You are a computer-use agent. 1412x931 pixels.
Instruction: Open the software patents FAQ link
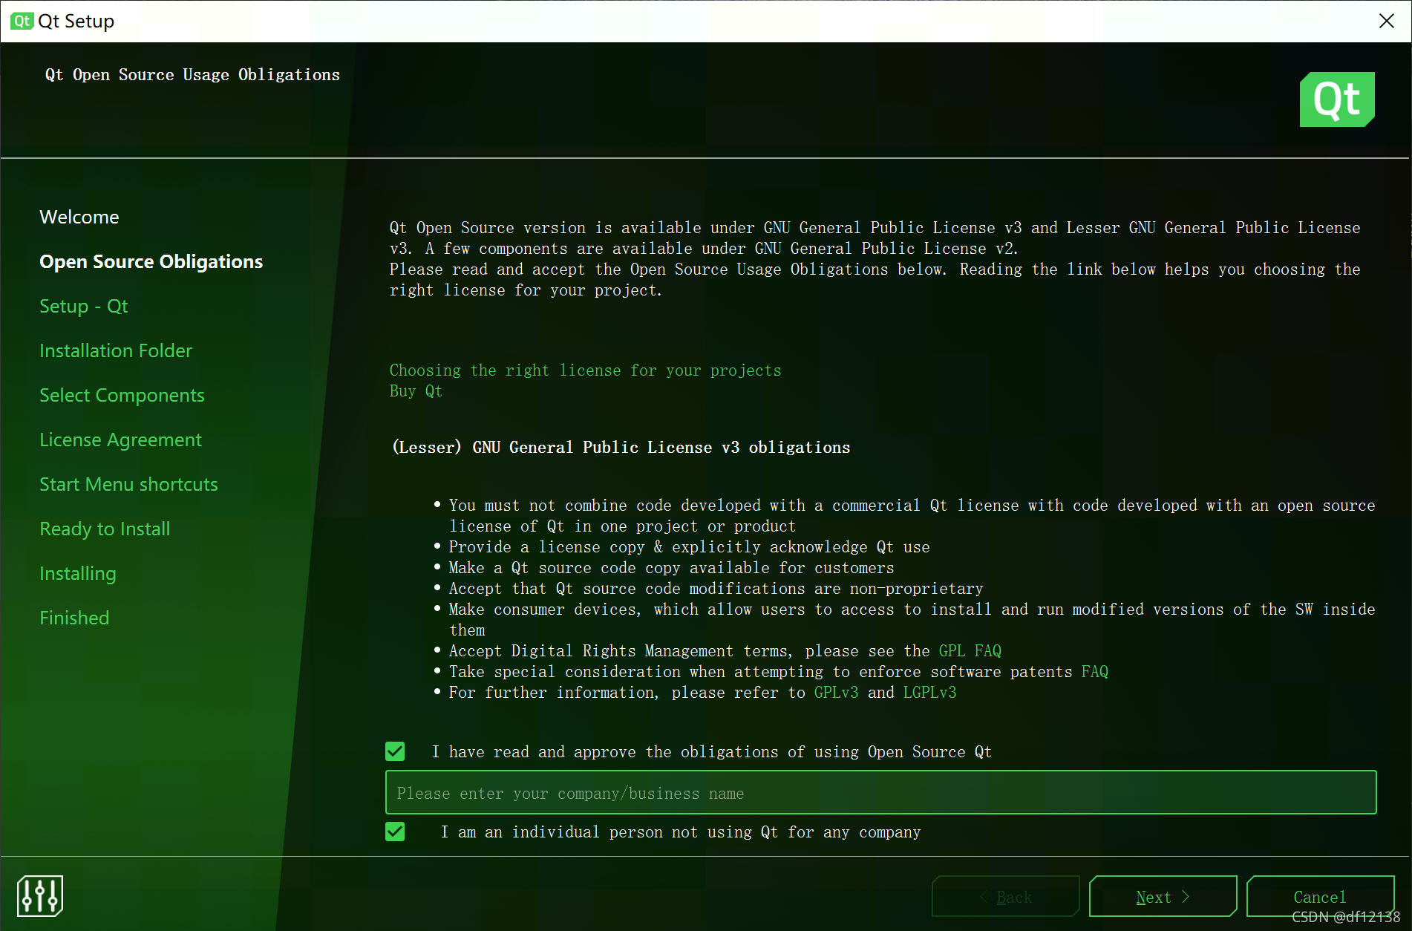pyautogui.click(x=1095, y=671)
